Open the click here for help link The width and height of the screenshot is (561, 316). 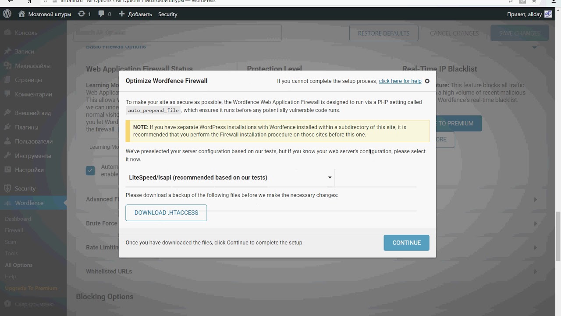(400, 81)
